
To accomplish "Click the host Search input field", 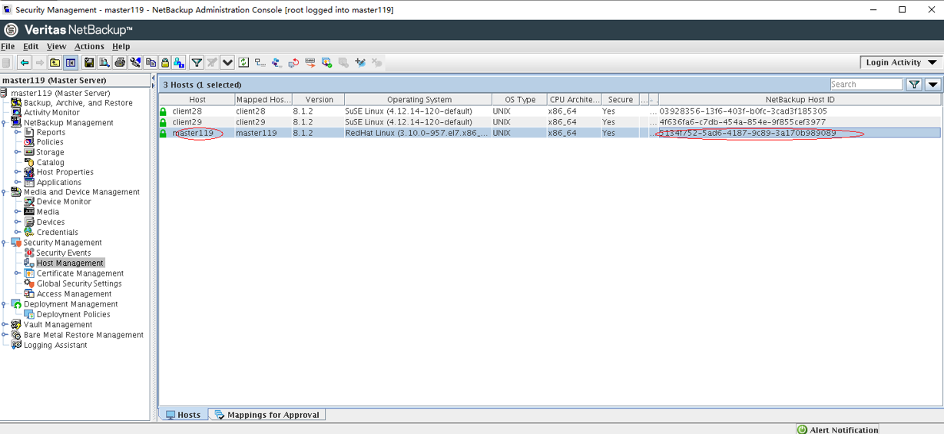I will tap(866, 84).
